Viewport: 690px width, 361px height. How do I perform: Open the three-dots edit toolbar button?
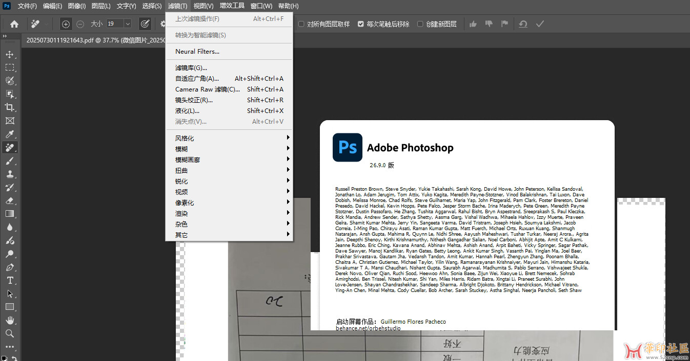click(x=10, y=346)
